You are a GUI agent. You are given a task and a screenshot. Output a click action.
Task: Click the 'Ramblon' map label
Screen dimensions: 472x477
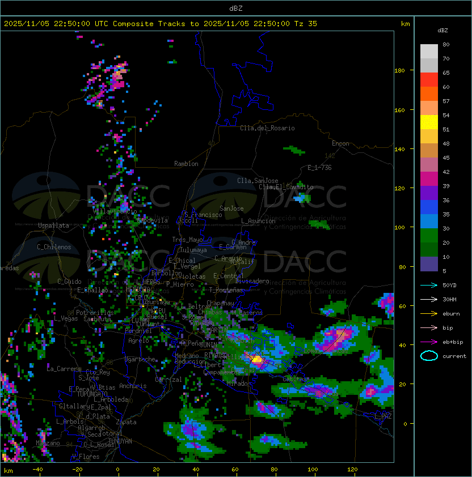[x=186, y=164]
